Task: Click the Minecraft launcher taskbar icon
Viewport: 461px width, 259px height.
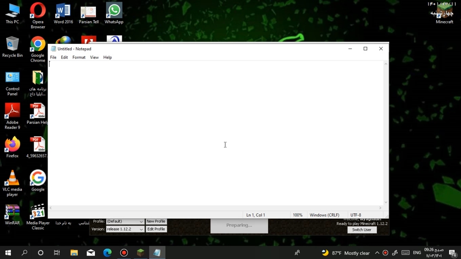Action: pyautogui.click(x=140, y=253)
